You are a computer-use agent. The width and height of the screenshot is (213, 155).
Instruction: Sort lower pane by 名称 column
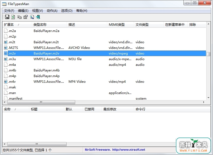click(16, 109)
